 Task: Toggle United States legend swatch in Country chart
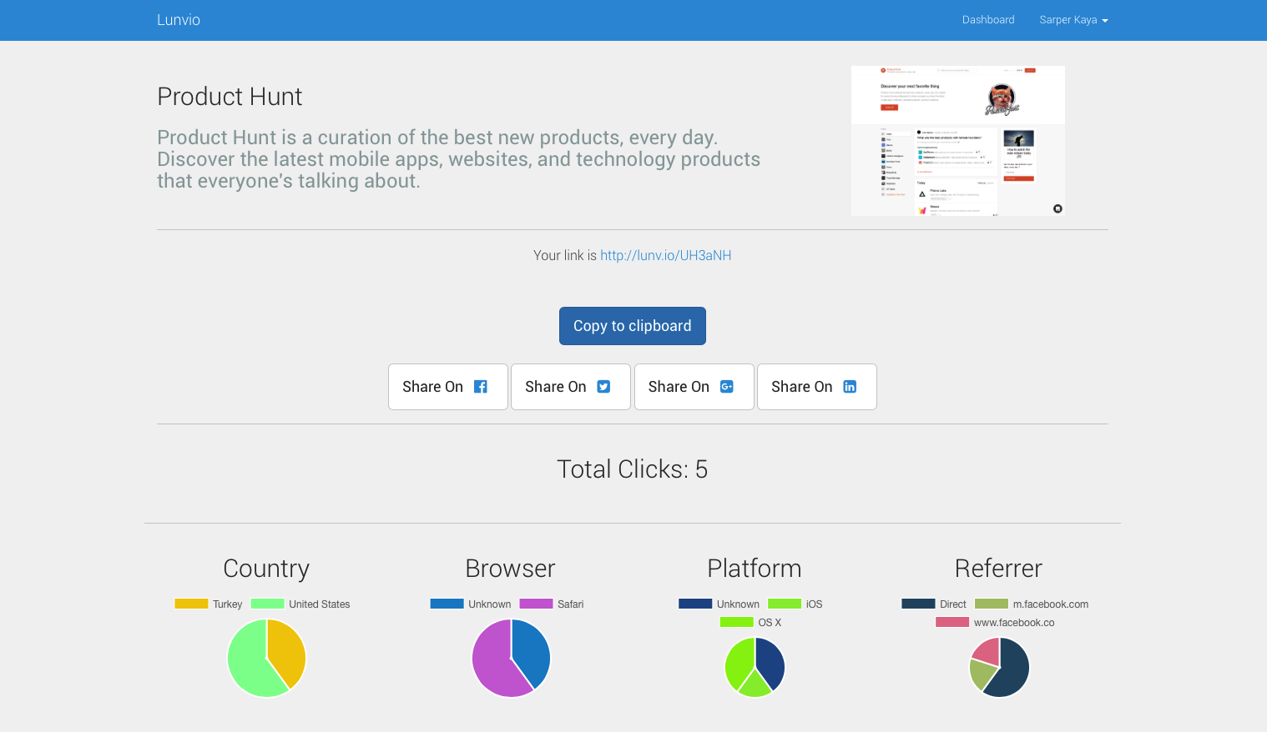tap(267, 604)
